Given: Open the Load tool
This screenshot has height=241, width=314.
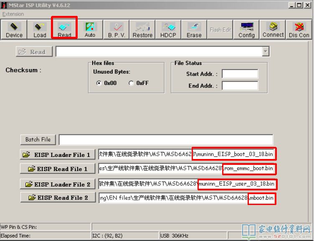Looking at the screenshot, I should click(40, 30).
